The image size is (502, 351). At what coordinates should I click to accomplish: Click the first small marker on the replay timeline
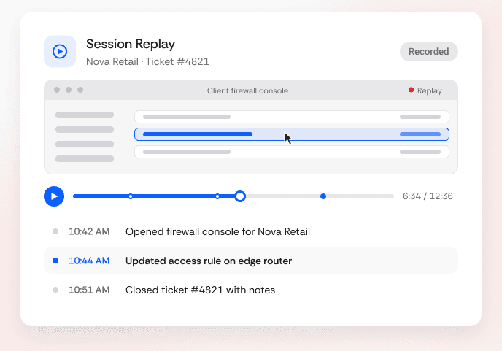[131, 196]
